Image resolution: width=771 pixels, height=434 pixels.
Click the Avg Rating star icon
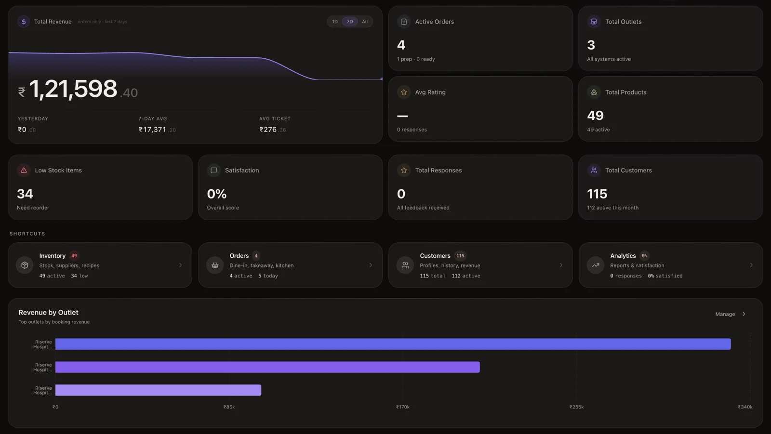click(404, 92)
